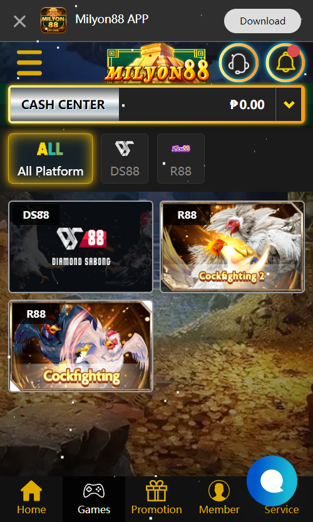Click the MILYON88 pyramid logo
313x522 pixels.
coord(156,63)
